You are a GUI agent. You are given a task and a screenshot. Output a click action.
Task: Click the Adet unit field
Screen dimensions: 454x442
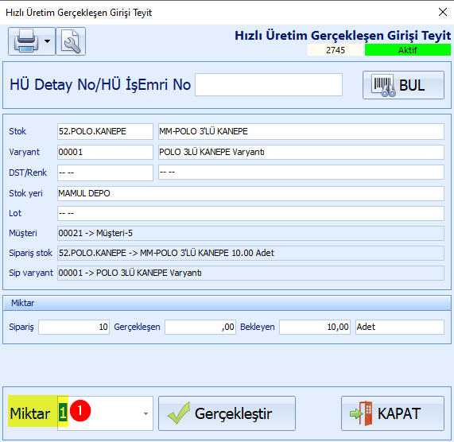pyautogui.click(x=400, y=327)
